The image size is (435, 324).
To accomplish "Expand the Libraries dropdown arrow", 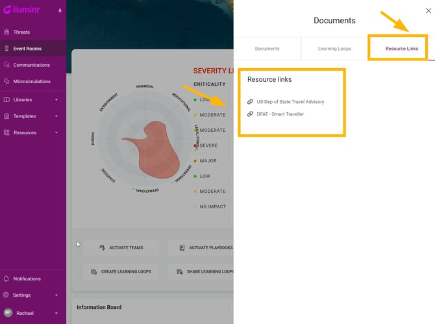I will tap(56, 100).
